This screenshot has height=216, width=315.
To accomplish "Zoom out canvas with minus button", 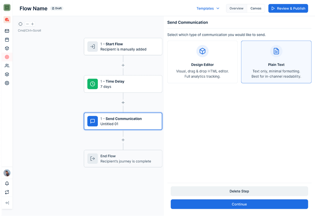I will pos(27,24).
